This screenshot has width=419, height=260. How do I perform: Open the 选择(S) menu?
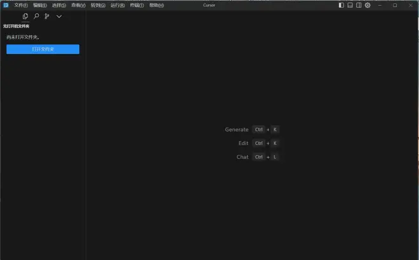(59, 5)
